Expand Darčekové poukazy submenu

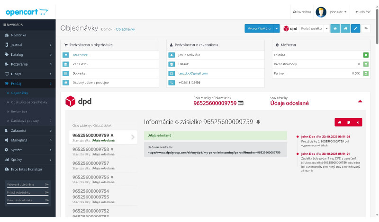coord(28,121)
